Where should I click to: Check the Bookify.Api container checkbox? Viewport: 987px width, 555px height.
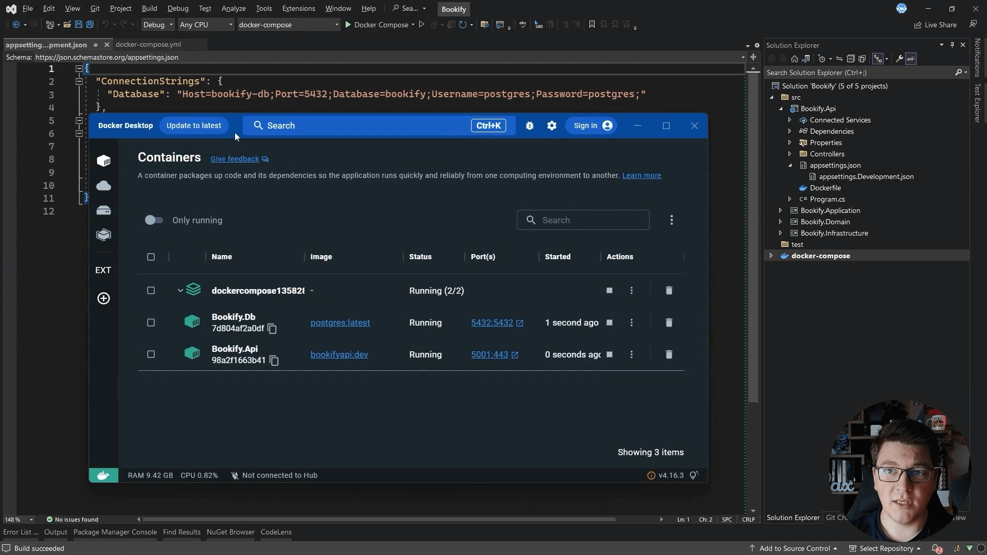(151, 354)
